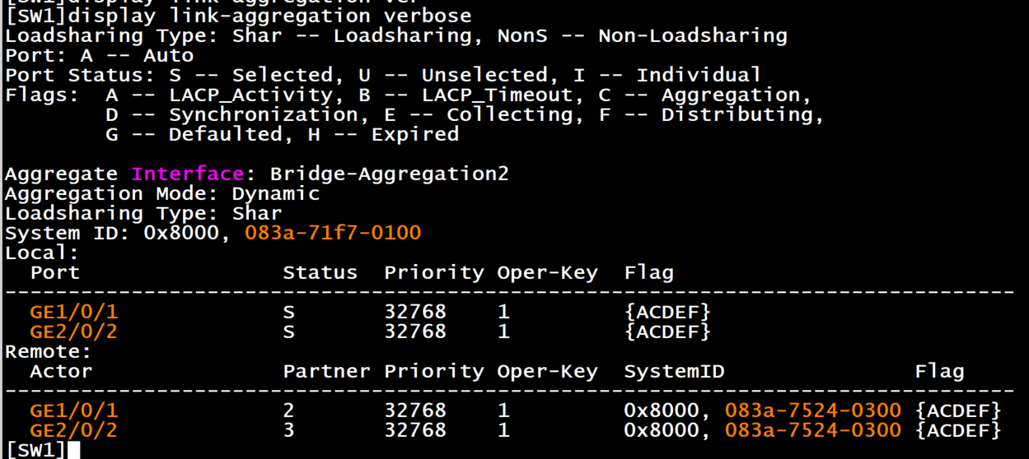Click the Status column header in Local table
1029x459 pixels.
(320, 272)
